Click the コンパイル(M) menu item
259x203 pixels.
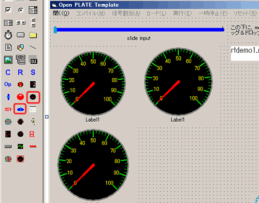91,13
